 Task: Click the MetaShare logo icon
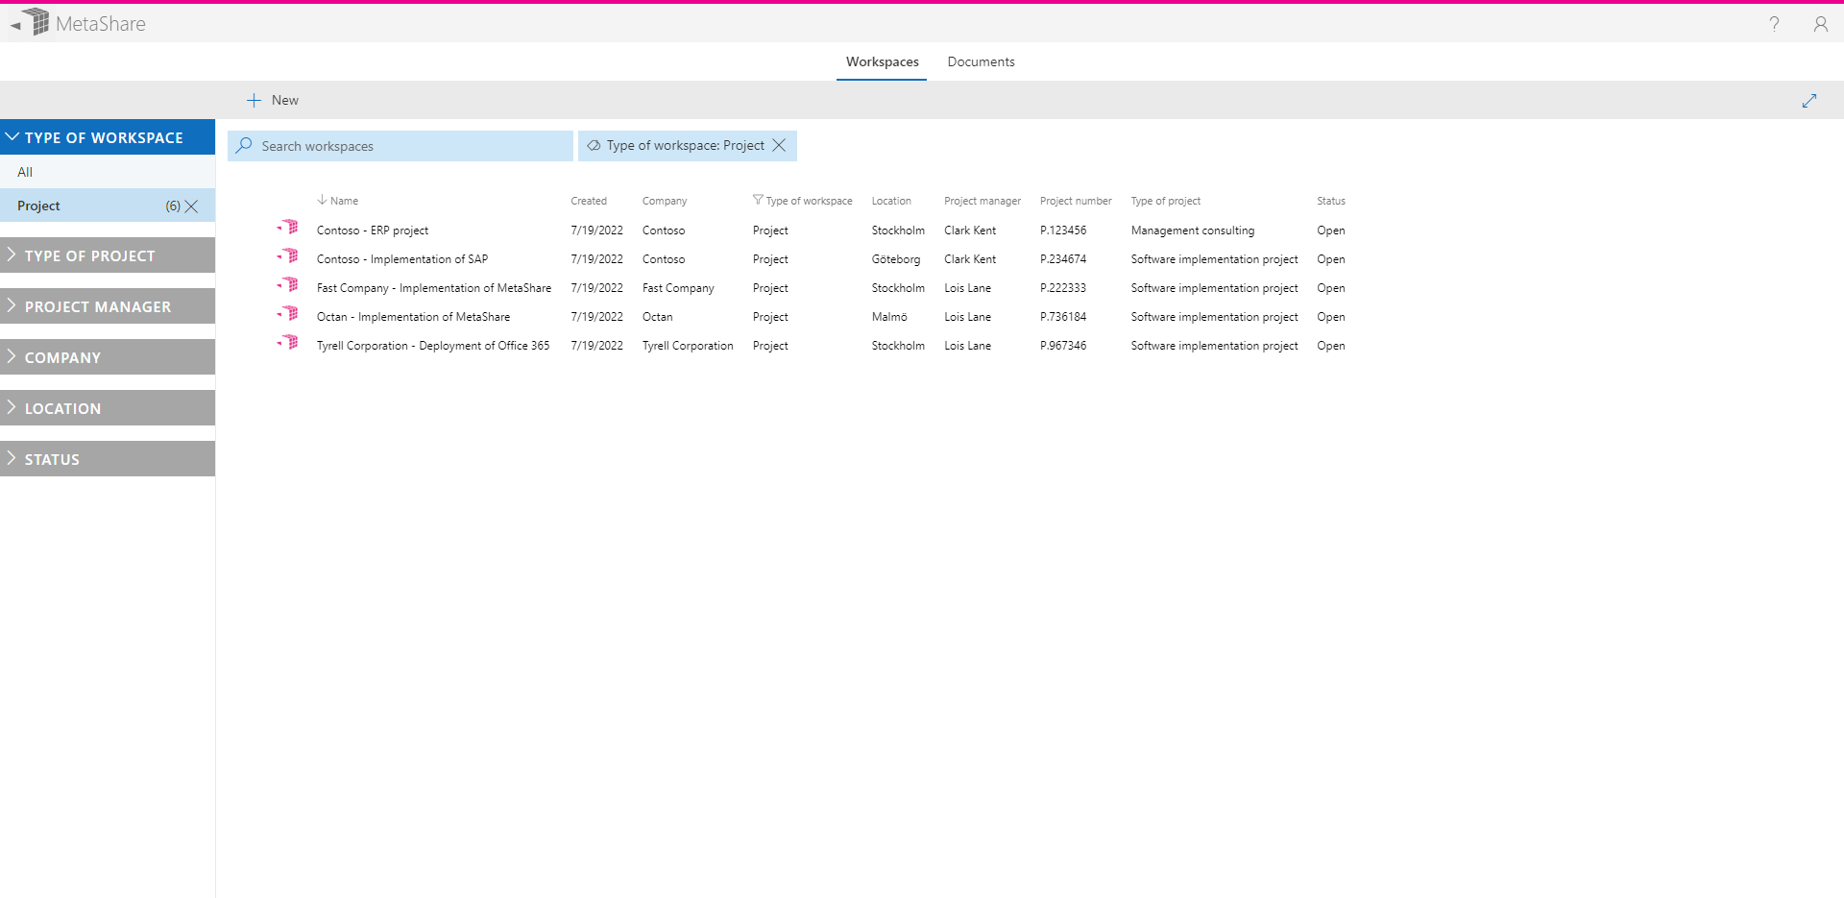coord(35,21)
